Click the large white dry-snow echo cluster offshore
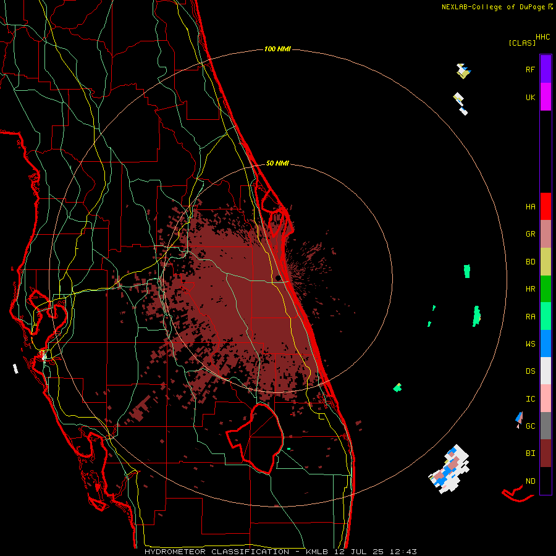This screenshot has height=556, width=556. point(450,469)
